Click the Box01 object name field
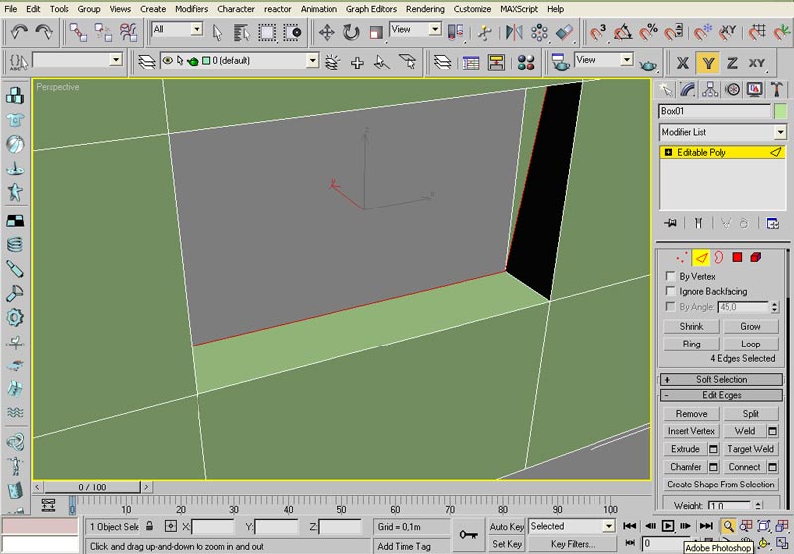 coord(715,111)
